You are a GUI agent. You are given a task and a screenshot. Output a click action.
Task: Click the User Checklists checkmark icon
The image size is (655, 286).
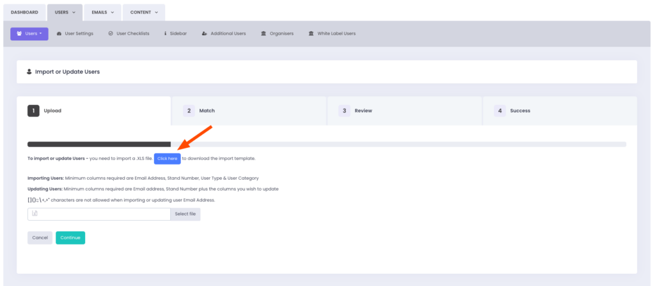[x=111, y=34]
